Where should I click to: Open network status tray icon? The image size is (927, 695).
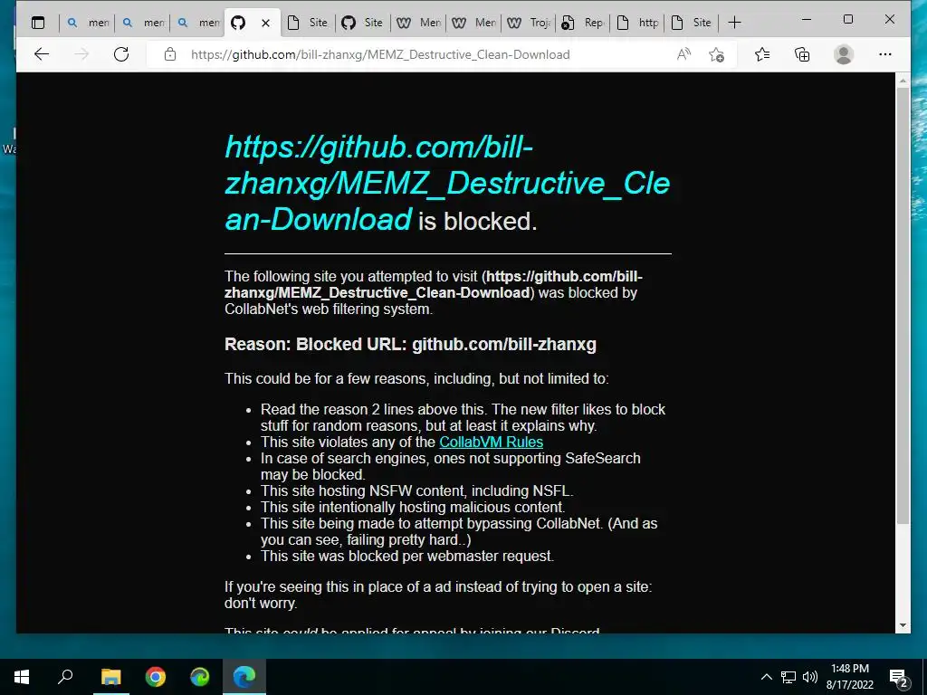click(788, 677)
